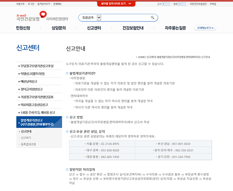
Task: Open 건강보험안내 main menu
Action: [133, 28]
